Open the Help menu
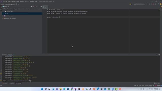 36,2
